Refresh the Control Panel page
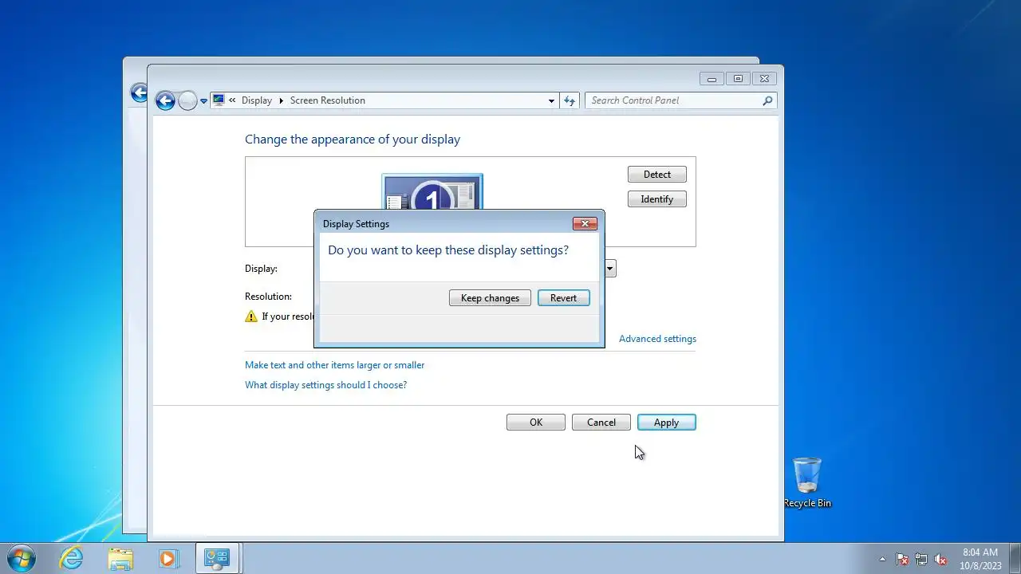The image size is (1021, 574). [x=570, y=100]
